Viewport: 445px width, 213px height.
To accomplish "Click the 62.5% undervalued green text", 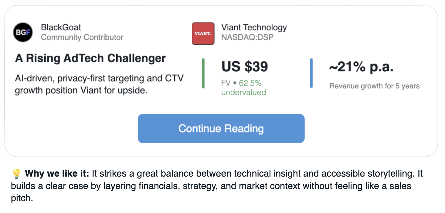I will [243, 88].
